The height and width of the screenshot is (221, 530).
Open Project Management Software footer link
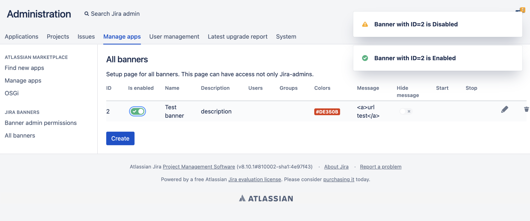199,167
